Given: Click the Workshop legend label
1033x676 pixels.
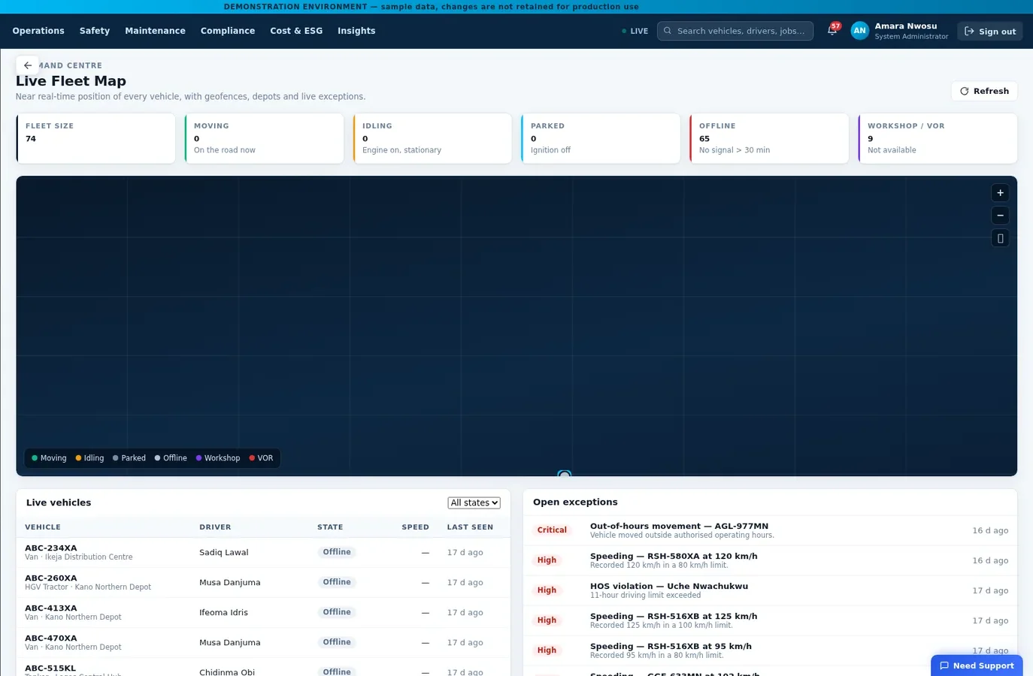Looking at the screenshot, I should pyautogui.click(x=223, y=458).
